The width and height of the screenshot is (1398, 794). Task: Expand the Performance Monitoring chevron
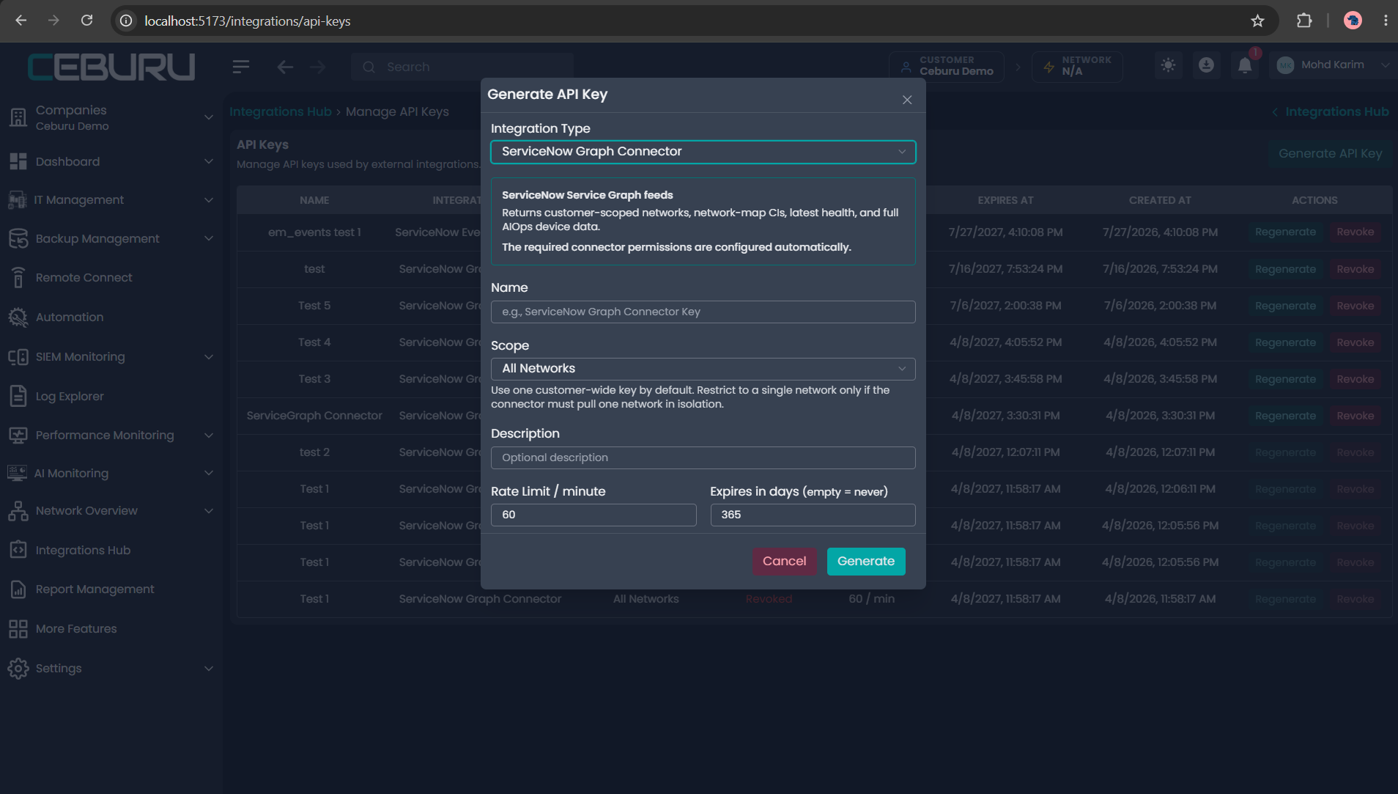tap(209, 435)
